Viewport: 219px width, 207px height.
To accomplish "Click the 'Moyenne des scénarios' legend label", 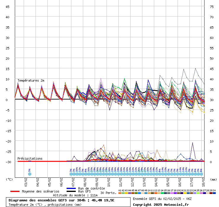I will [x=41, y=191].
